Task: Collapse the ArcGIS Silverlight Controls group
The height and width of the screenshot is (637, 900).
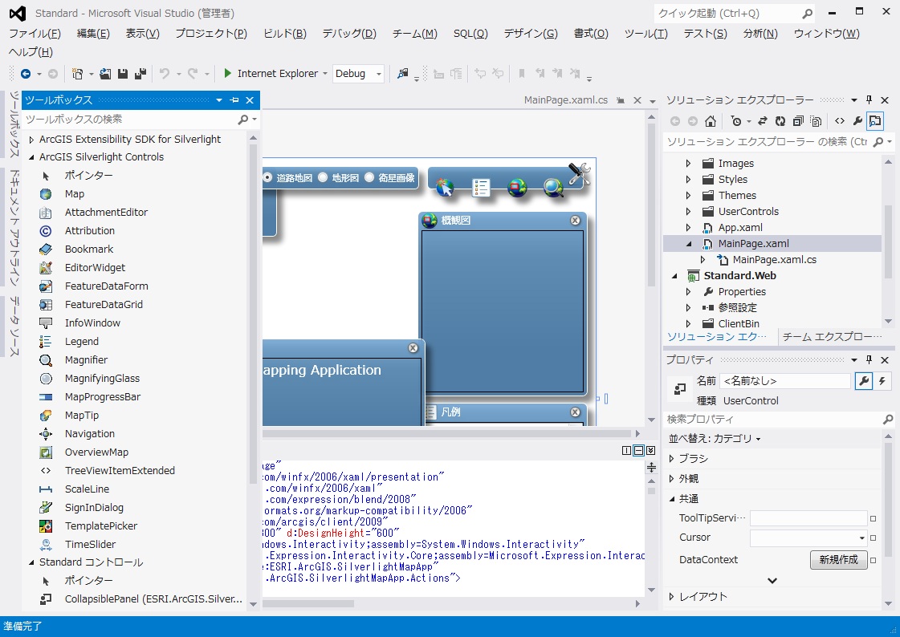Action: pyautogui.click(x=31, y=157)
